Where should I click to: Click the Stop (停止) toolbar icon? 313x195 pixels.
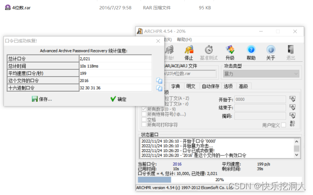click(x=189, y=50)
